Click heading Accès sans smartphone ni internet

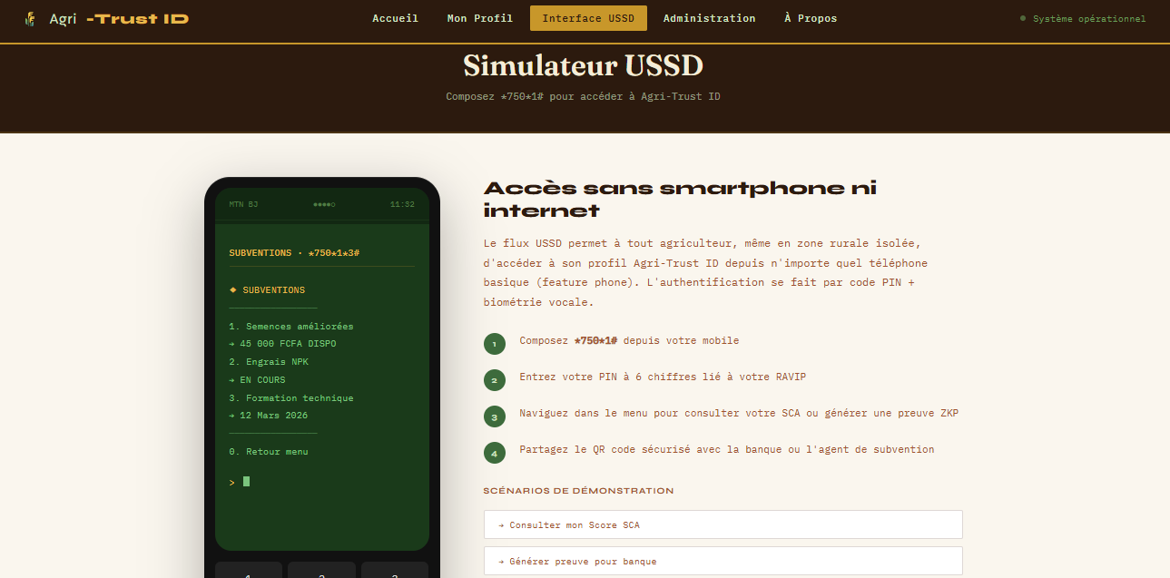coord(680,199)
